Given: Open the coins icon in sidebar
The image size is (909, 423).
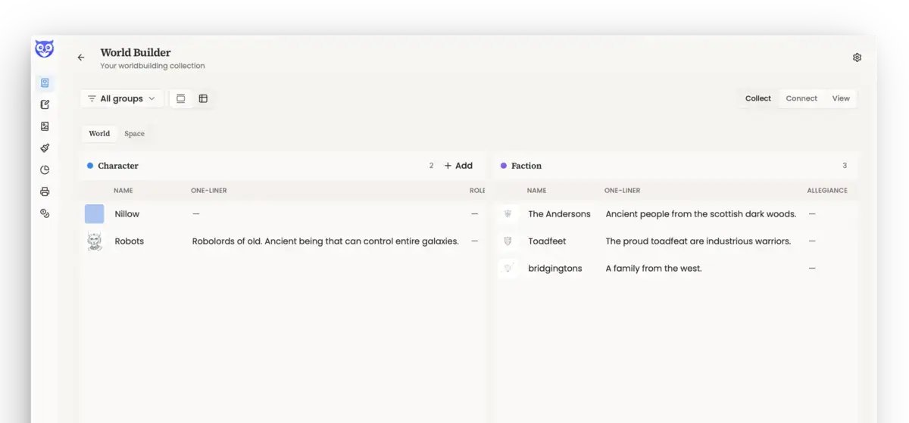Looking at the screenshot, I should click(45, 213).
